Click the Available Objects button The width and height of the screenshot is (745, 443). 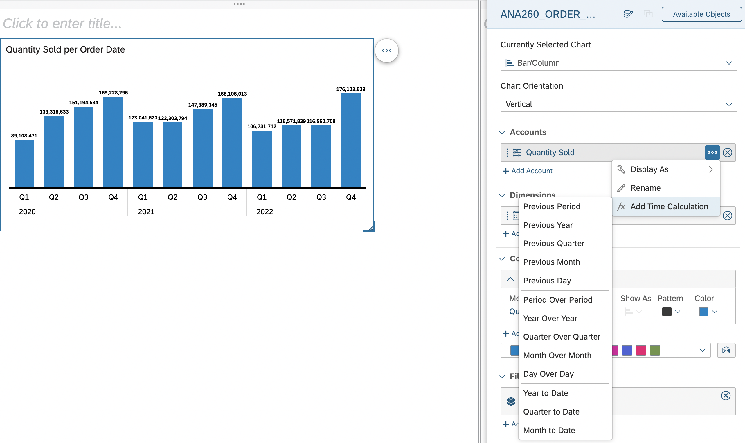[x=701, y=14]
